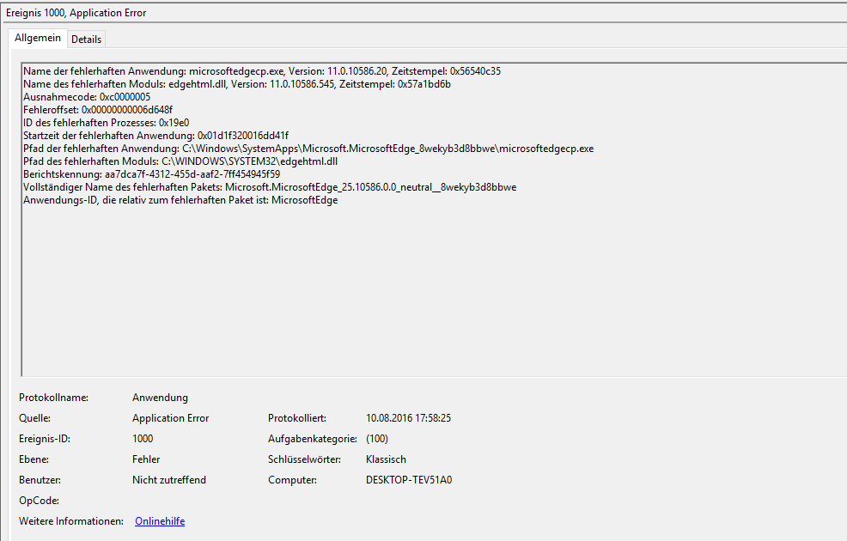Image resolution: width=847 pixels, height=541 pixels.
Task: Click the 'Startzeit der fehlerhaften Anwendung' line
Action: (x=156, y=136)
